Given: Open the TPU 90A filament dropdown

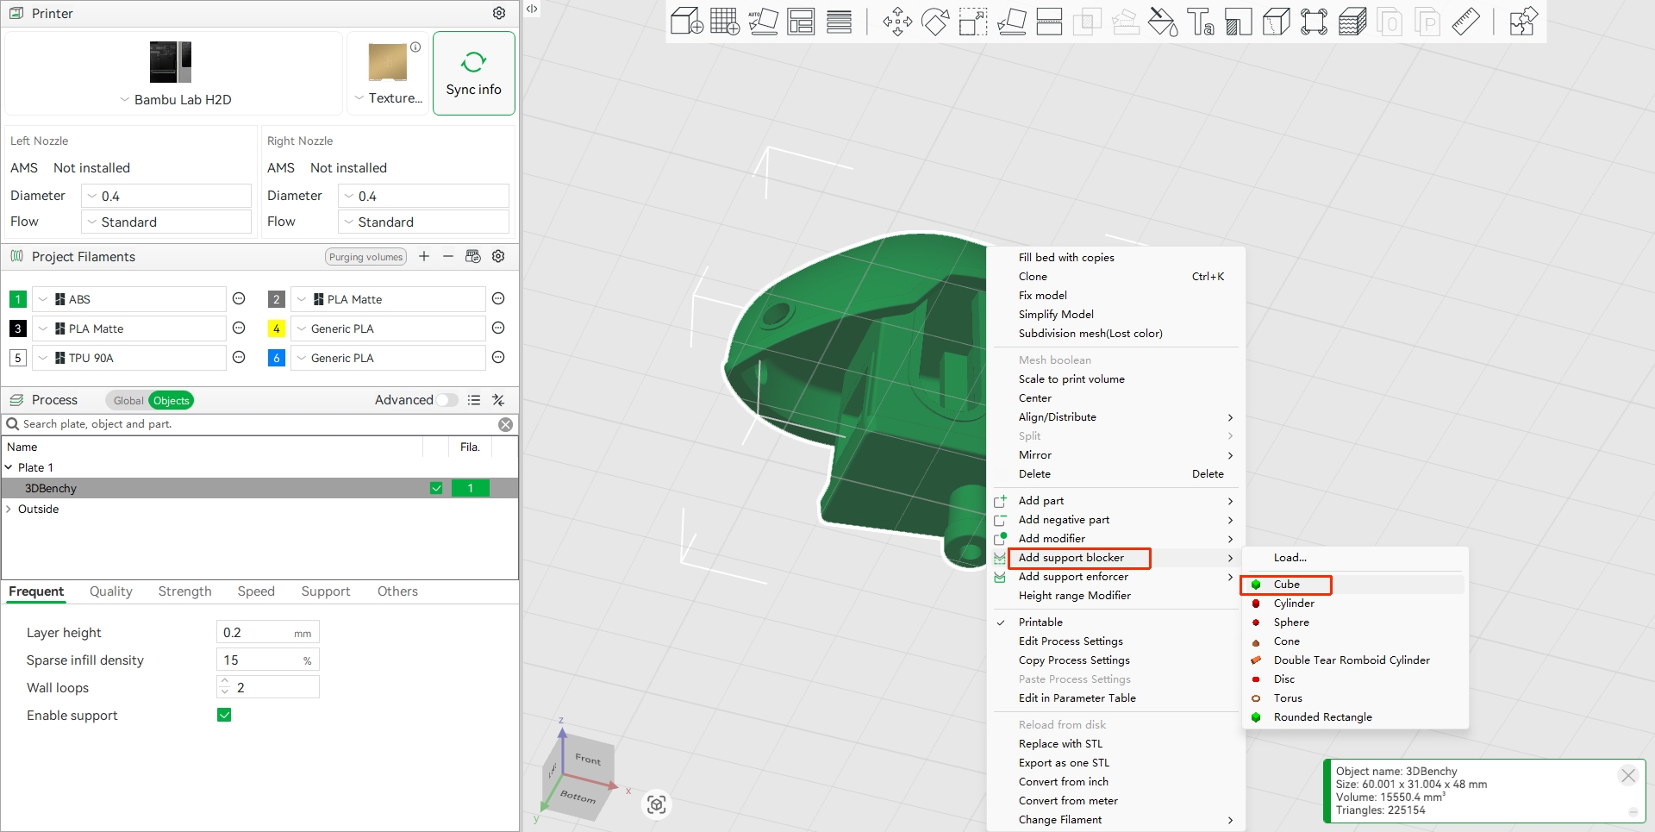Looking at the screenshot, I should click(129, 358).
